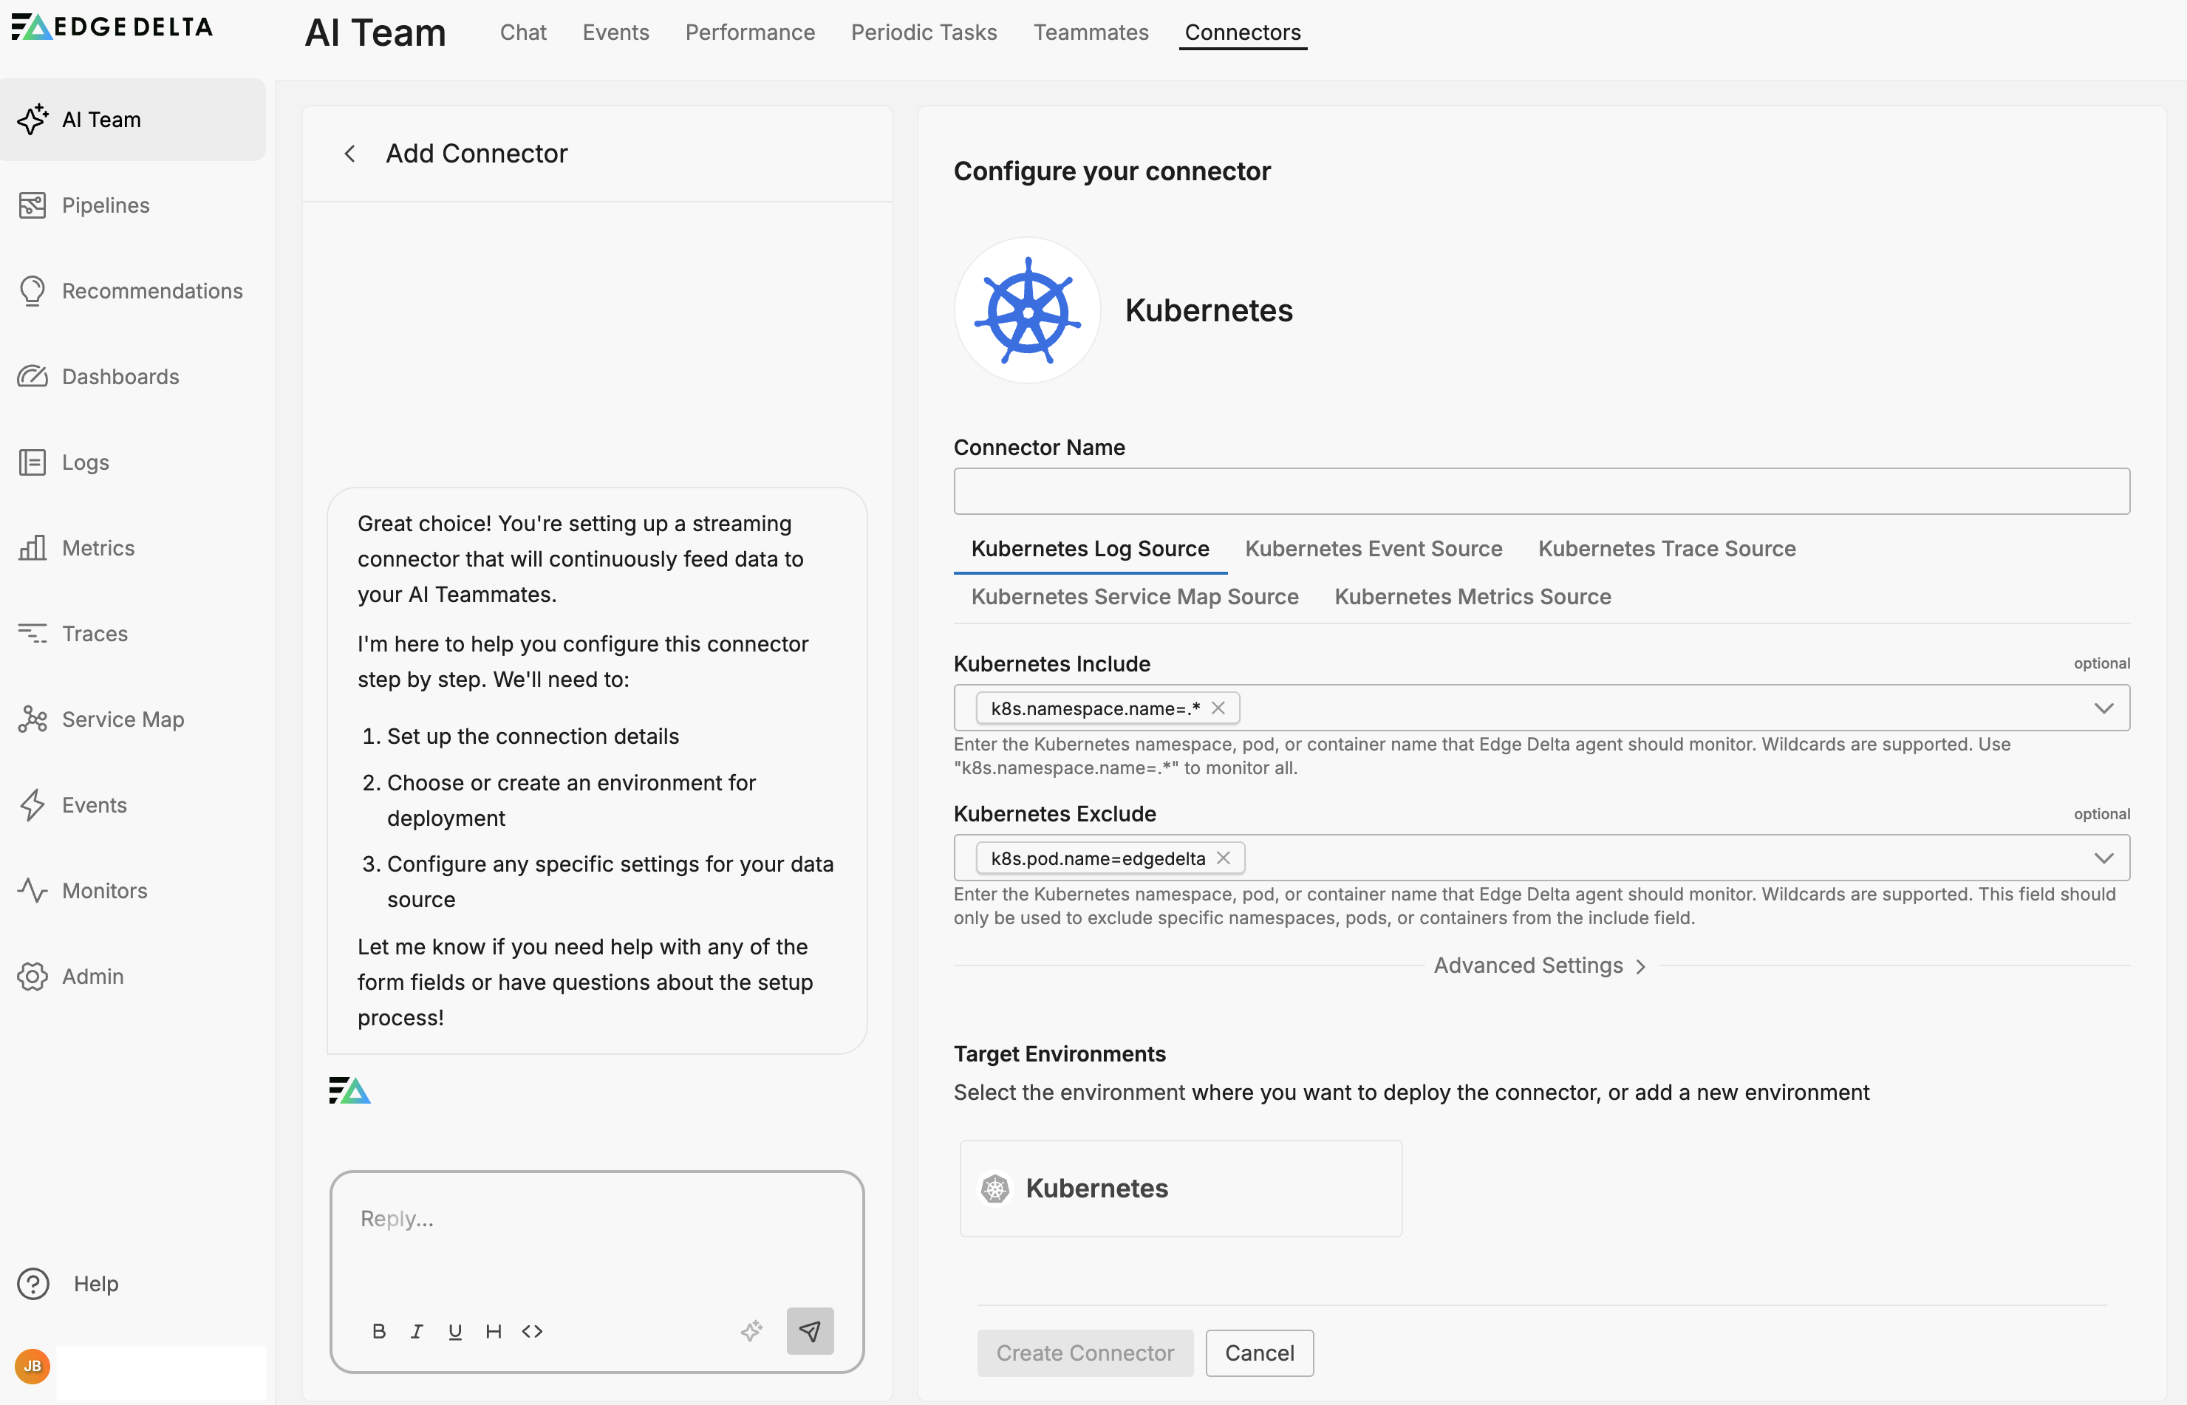Click the code format icon

[532, 1331]
